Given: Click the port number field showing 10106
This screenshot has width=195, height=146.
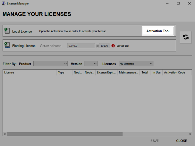Looking at the screenshot, I should 104,46.
